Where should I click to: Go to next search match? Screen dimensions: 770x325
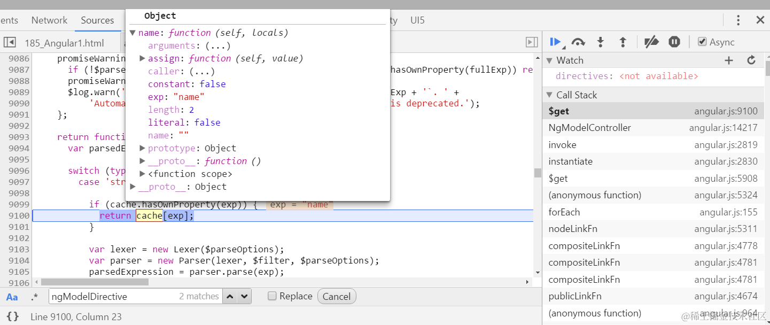pyautogui.click(x=244, y=296)
